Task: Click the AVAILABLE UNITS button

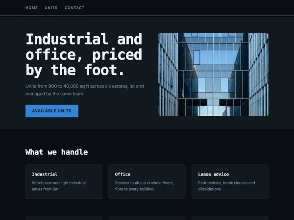Action: 52,111
